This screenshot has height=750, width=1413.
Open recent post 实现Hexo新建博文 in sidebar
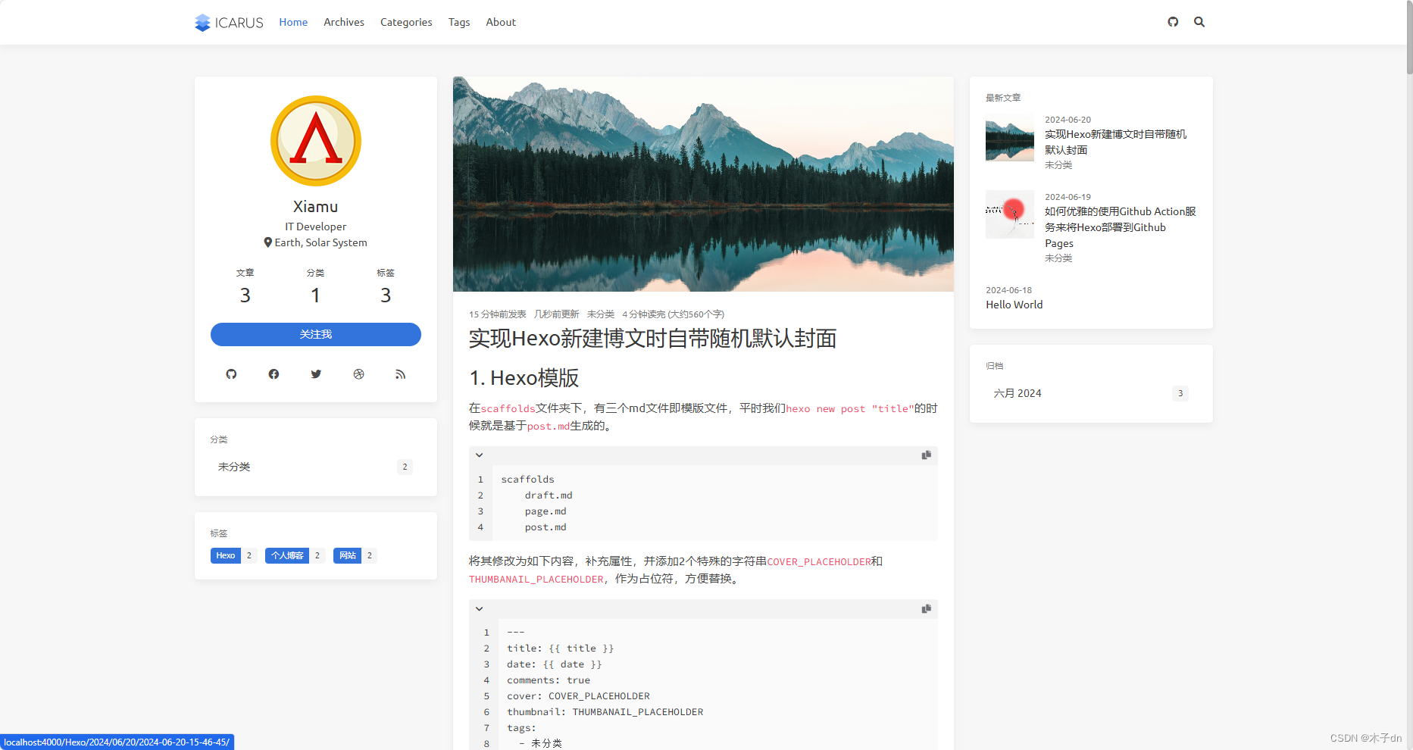[1116, 142]
